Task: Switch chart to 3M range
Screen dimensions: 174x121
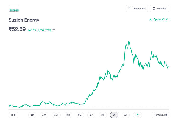Action: pos(68,115)
